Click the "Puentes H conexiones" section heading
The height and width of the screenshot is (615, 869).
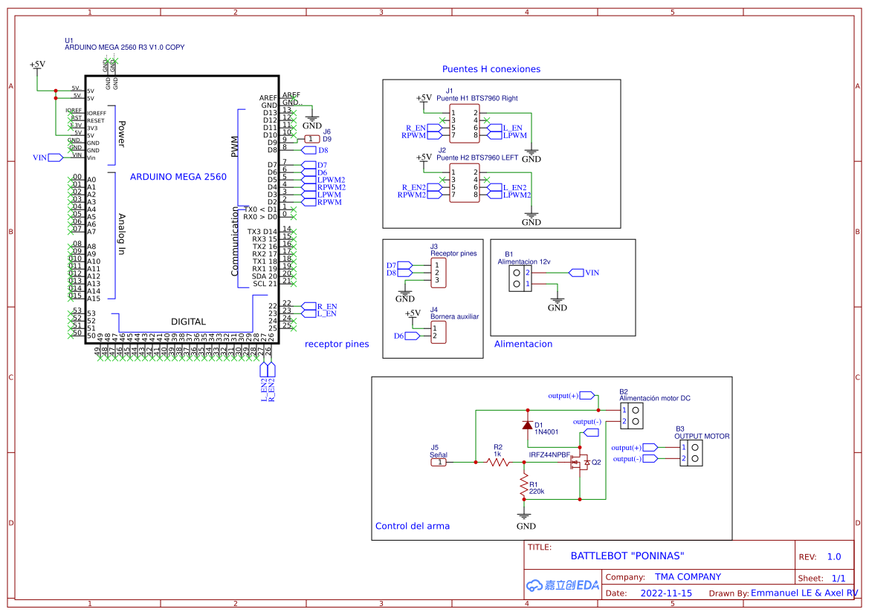pos(491,69)
